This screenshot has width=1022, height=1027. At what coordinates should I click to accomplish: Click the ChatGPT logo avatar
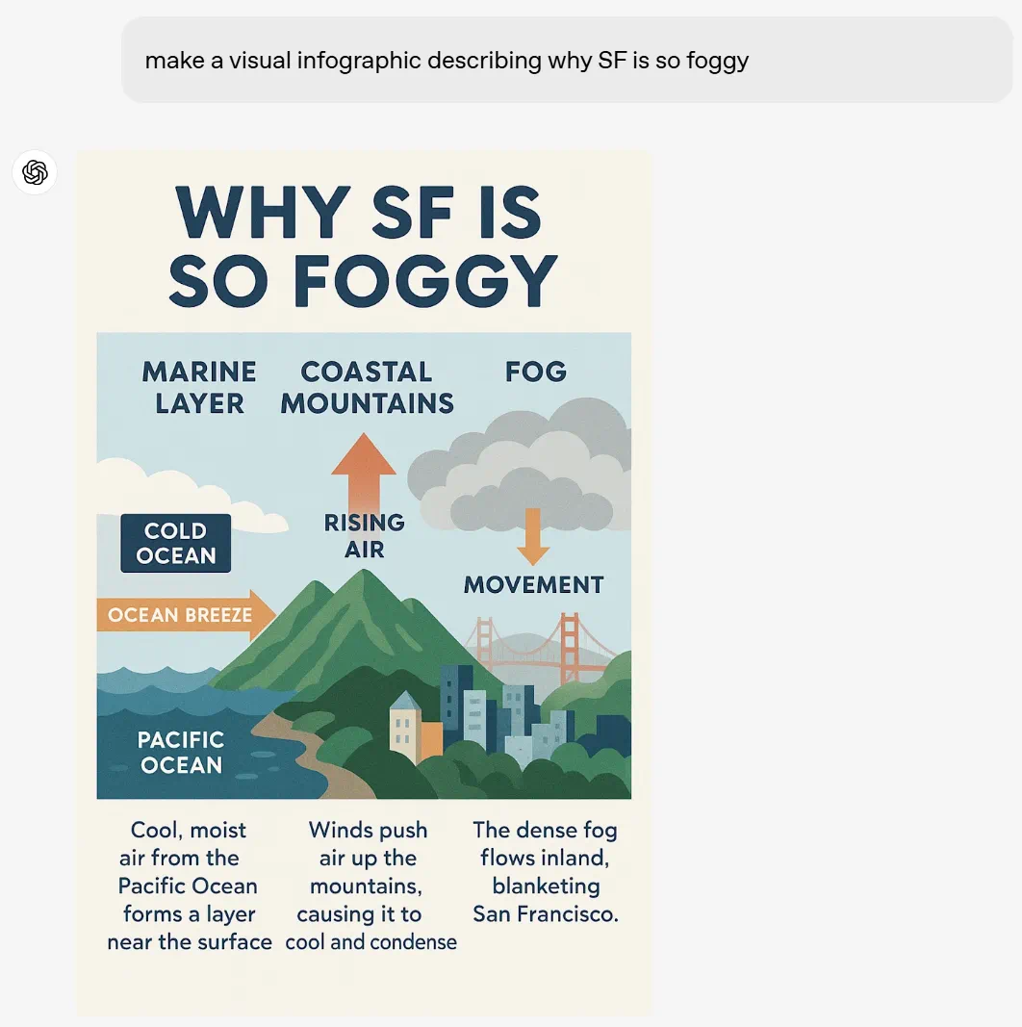tap(35, 172)
